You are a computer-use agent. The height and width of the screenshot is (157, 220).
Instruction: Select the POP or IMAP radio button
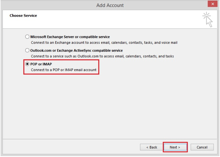point(27,64)
